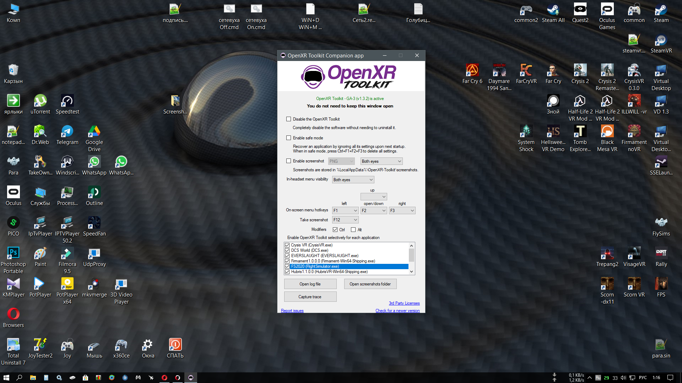
Task: Check Disable the OpenXR Toolkit
Action: [x=288, y=119]
